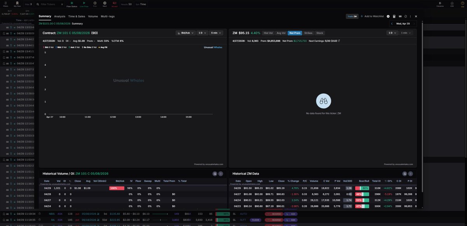Image resolution: width=467 pixels, height=226 pixels.
Task: Download the CSV export
Action: [x=452, y=4]
